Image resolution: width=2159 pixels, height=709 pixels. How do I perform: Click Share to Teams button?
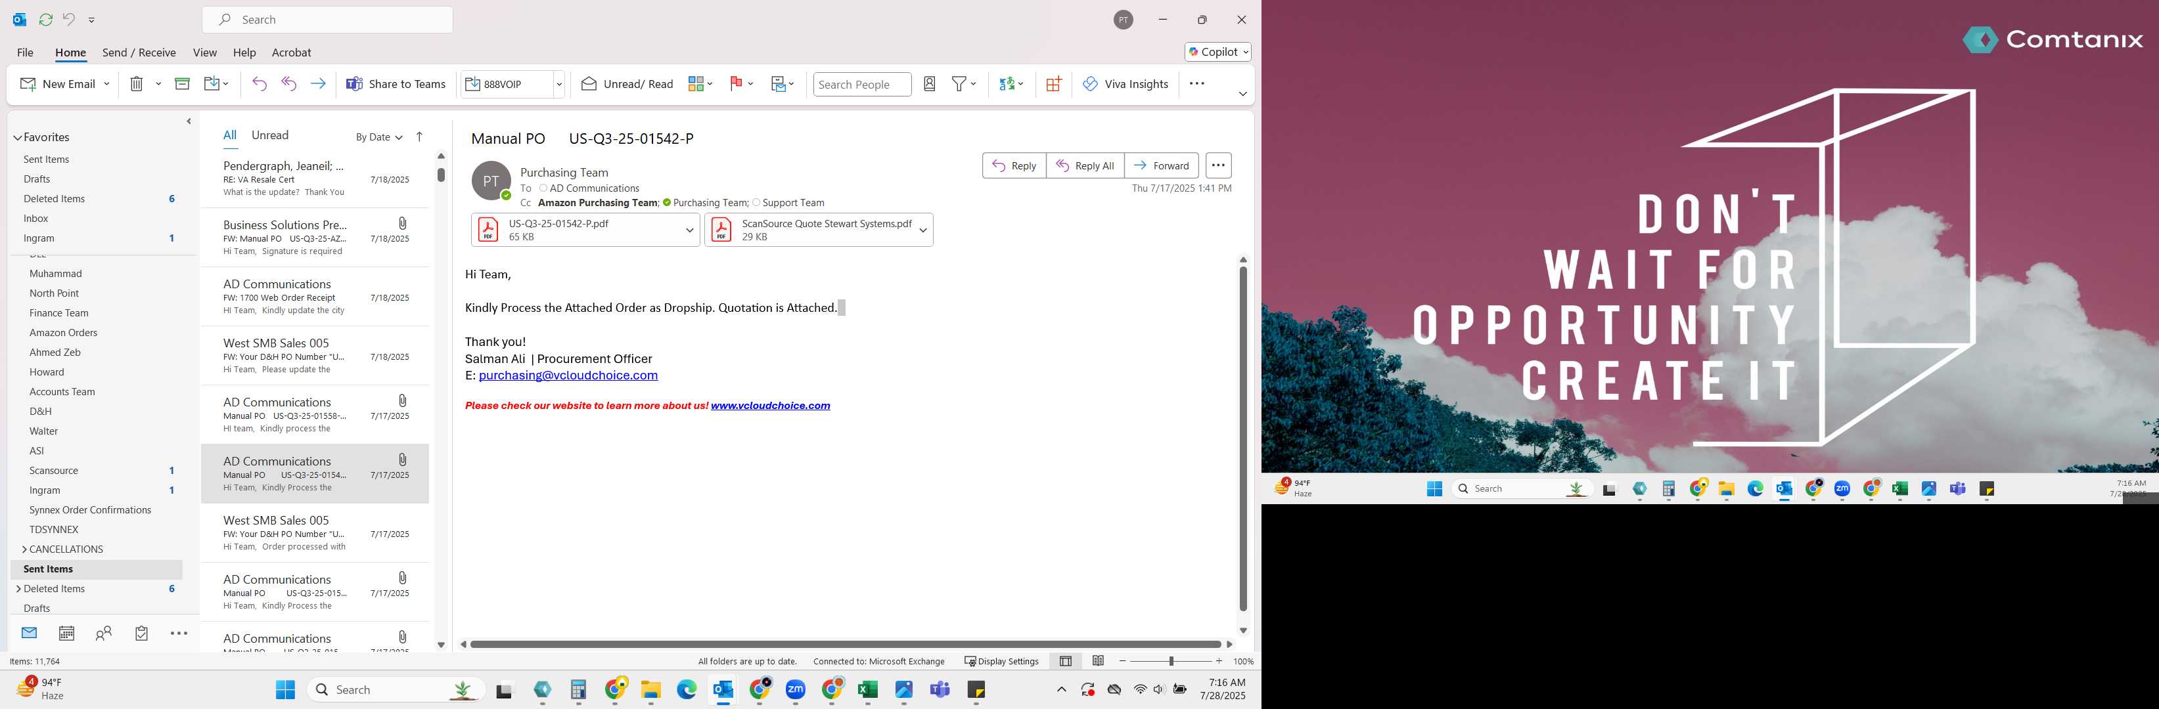tap(396, 84)
